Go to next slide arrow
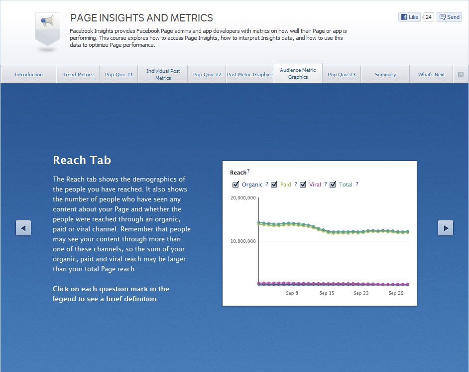Viewport: 469px width, 372px height. 446,228
